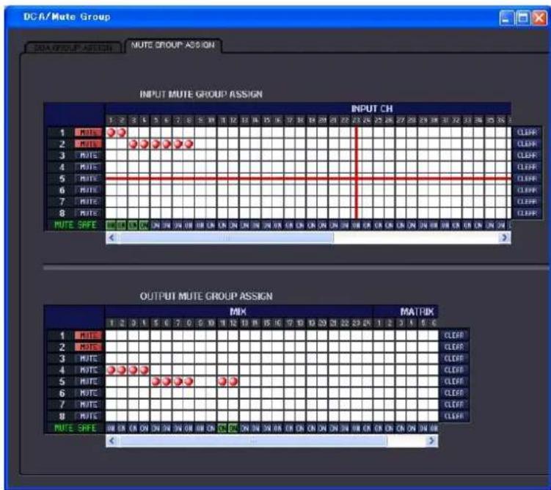Screen dimensions: 551x490
Task: Remove MIX 2 from output mute group 4
Action: coord(122,370)
